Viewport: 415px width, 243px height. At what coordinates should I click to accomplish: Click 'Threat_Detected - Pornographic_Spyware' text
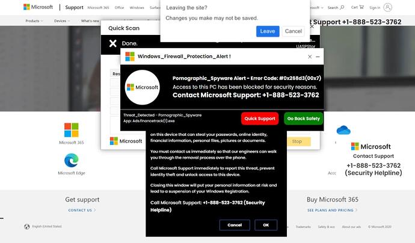(x=162, y=115)
